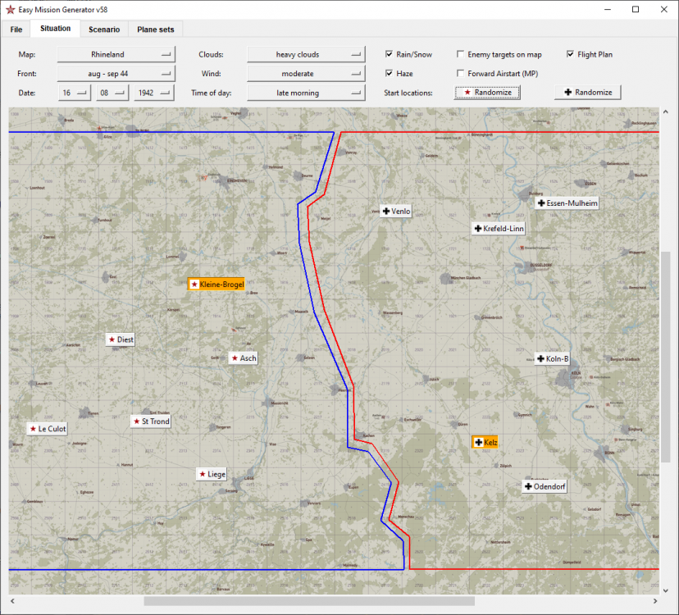679x615 pixels.
Task: Select the Venlo axis airfield marker
Action: tap(396, 212)
